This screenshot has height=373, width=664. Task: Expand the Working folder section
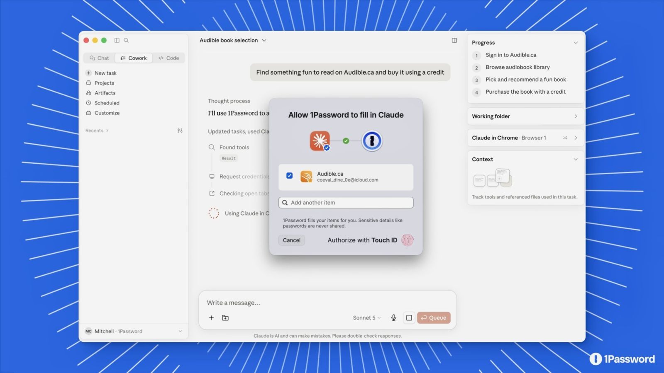(525, 116)
